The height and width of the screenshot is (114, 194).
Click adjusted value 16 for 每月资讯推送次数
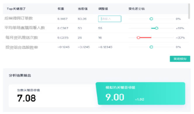(x=100, y=38)
